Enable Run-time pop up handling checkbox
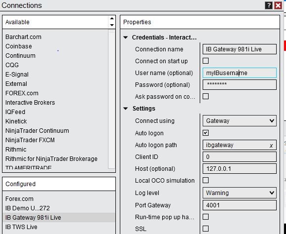The width and height of the screenshot is (286, 234). [x=206, y=217]
